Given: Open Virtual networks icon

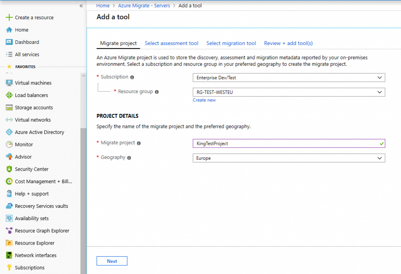Looking at the screenshot, I should coord(9,120).
